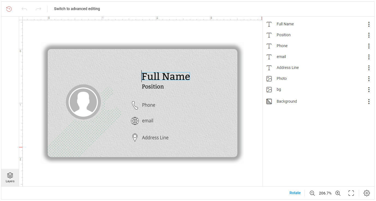
Task: Expand options for the Background layer
Action: point(369,102)
